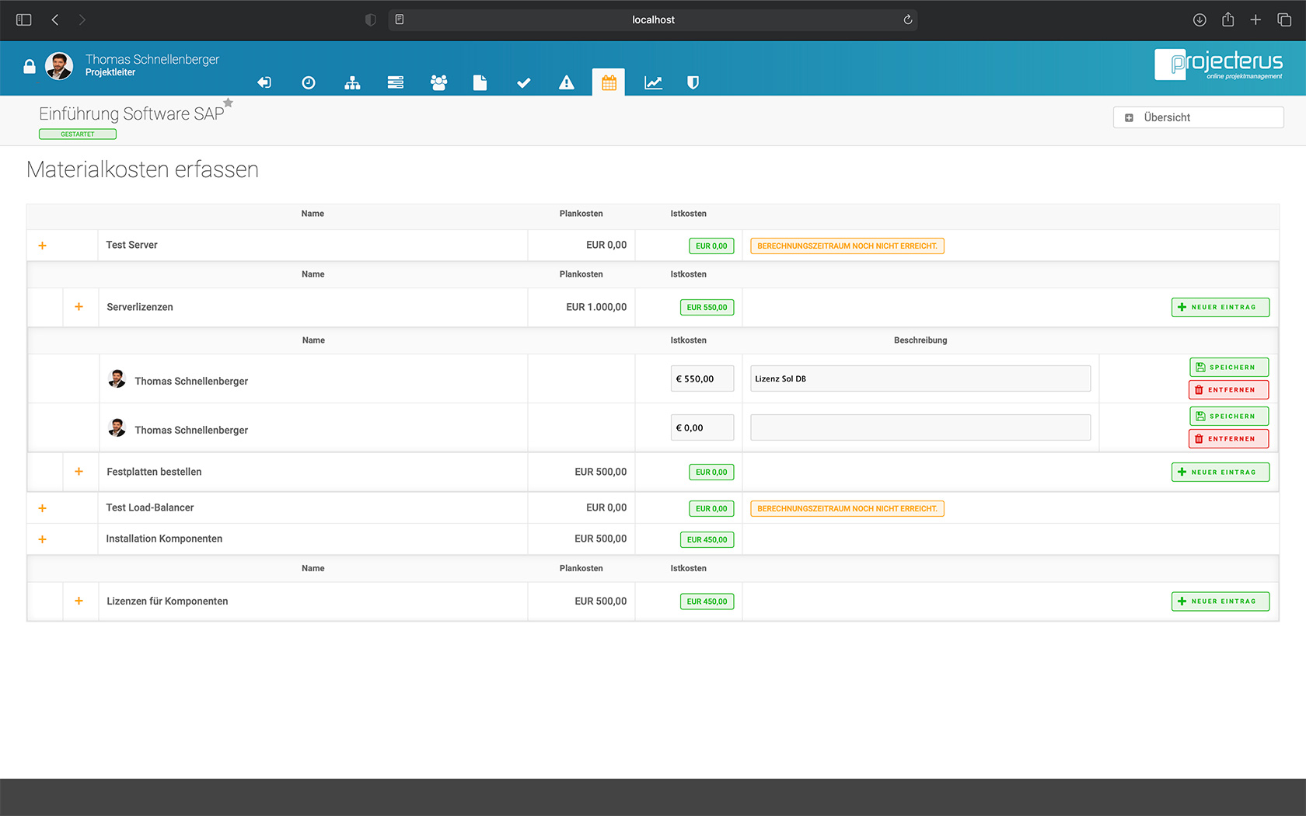Open the clock time-tracking icon
The width and height of the screenshot is (1306, 816).
pos(309,82)
